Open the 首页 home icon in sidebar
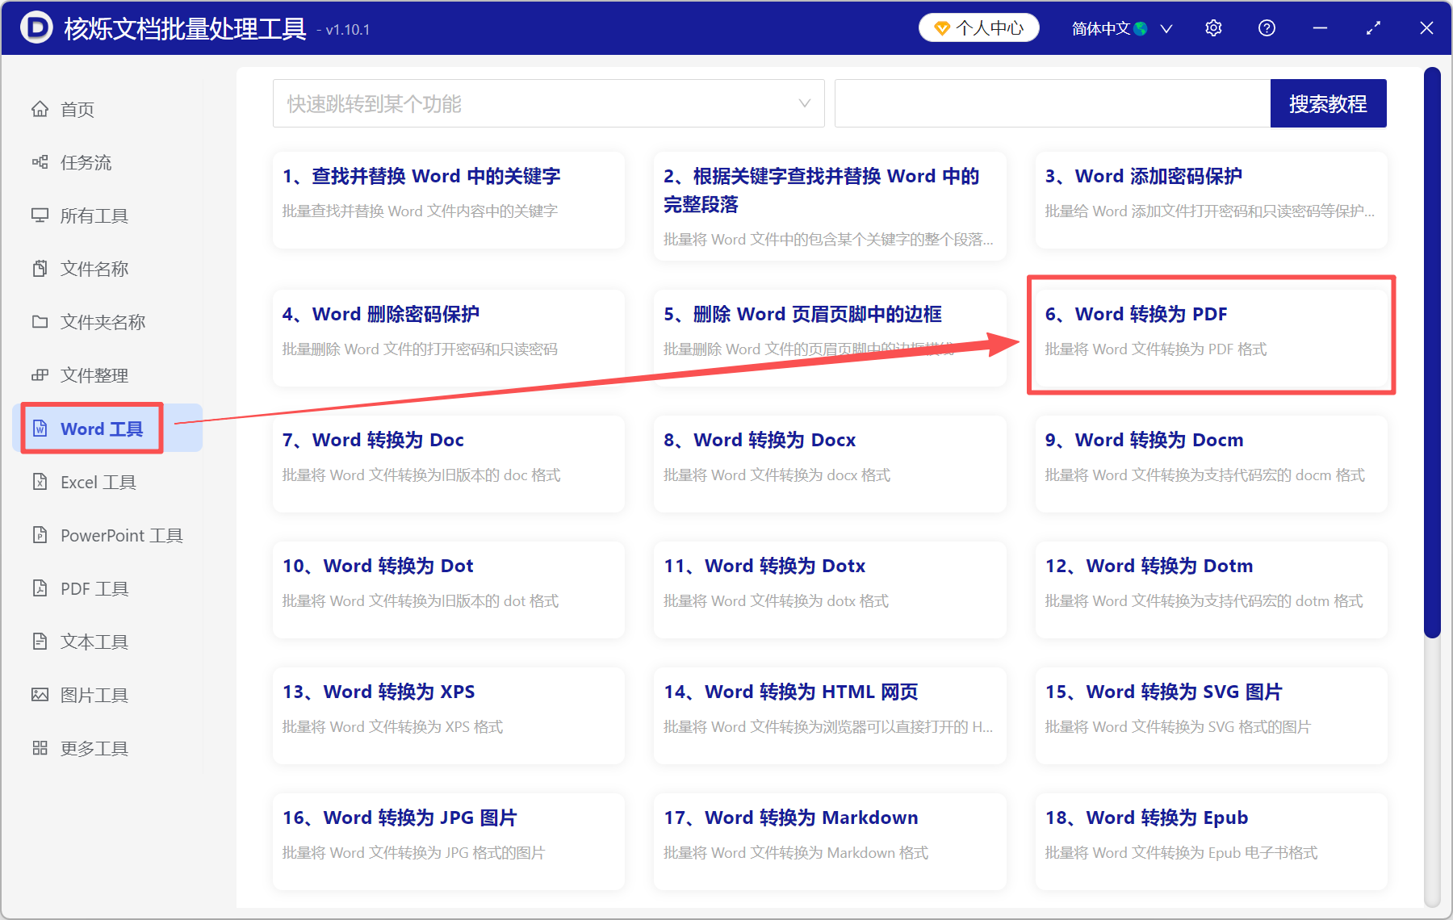The width and height of the screenshot is (1453, 920). (77, 109)
